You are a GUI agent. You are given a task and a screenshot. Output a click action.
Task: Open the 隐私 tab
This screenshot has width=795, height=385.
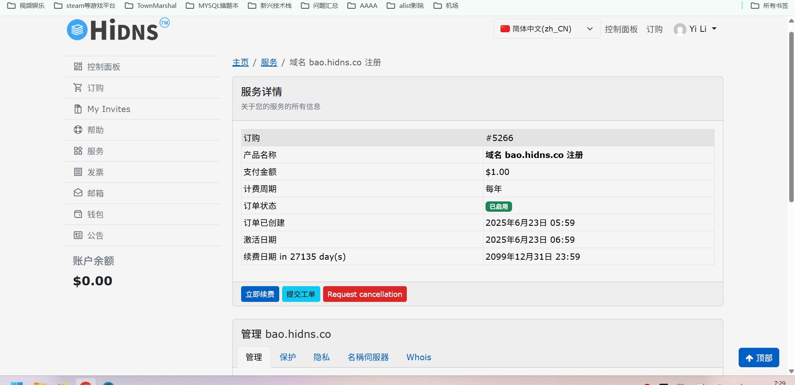[321, 357]
